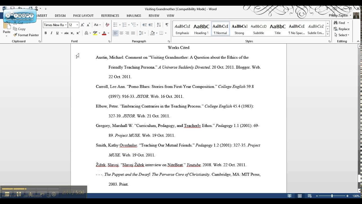The image size is (362, 204).
Task: Apply paragraph borders
Action: point(161,33)
